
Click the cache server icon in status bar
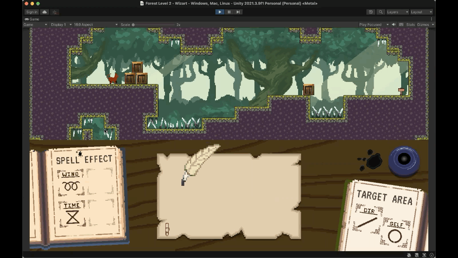pyautogui.click(x=416, y=255)
